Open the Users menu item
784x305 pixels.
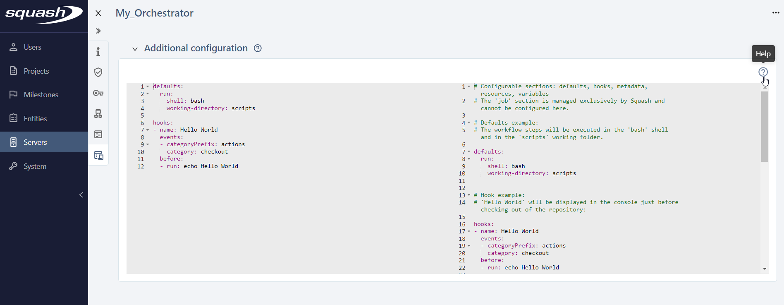click(x=32, y=47)
